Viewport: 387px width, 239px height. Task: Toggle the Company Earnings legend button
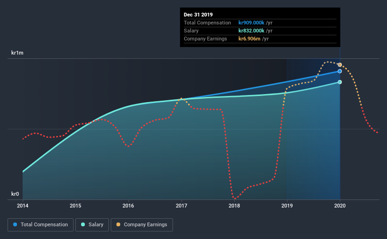coord(142,225)
